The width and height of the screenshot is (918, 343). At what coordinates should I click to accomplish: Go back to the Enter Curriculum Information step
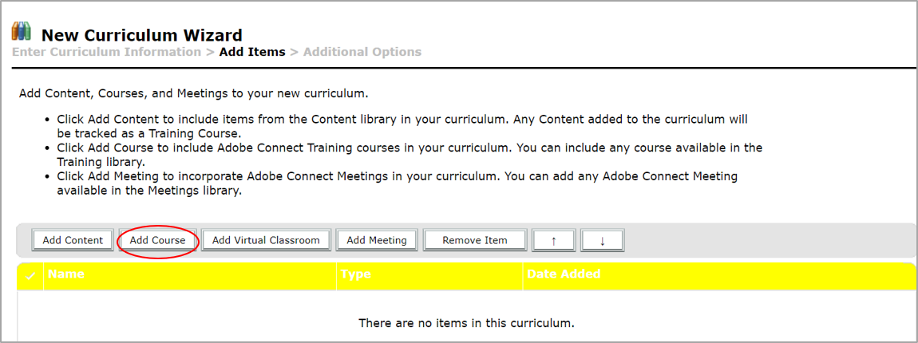click(106, 52)
